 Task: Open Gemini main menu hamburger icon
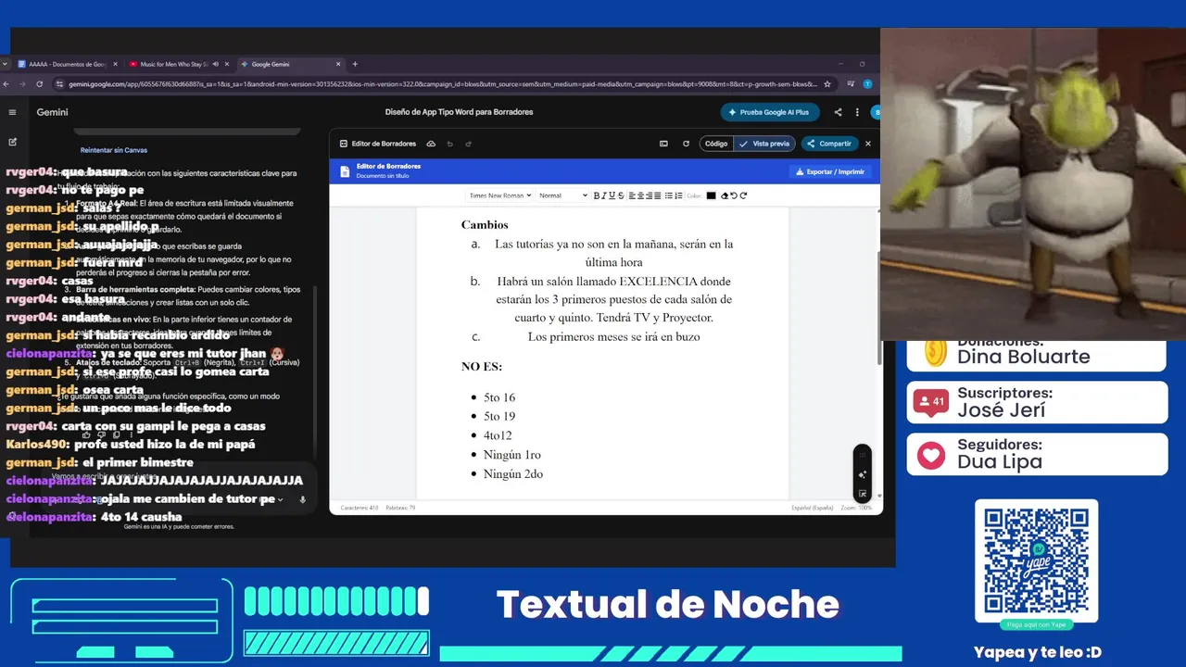point(12,112)
